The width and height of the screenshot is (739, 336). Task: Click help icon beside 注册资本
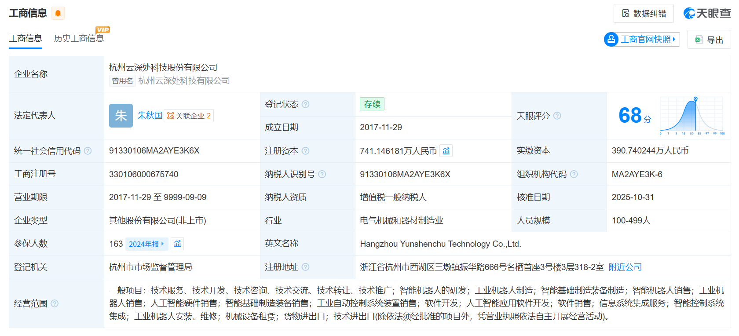pos(305,151)
